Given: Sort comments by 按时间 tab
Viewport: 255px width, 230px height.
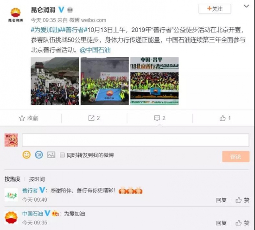Looking at the screenshot, I should point(37,179).
